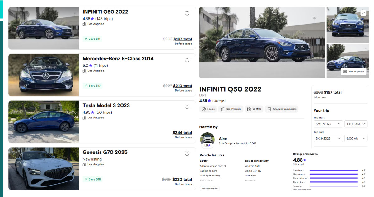Click the View 14 photos button
The image size is (374, 197).
(x=353, y=71)
